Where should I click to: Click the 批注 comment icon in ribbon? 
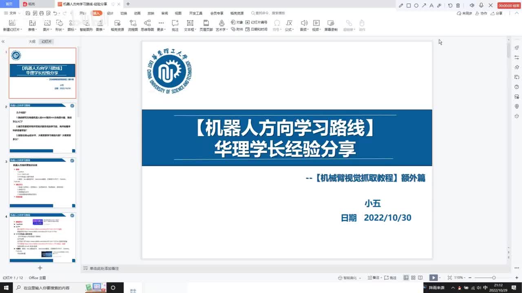click(x=175, y=26)
